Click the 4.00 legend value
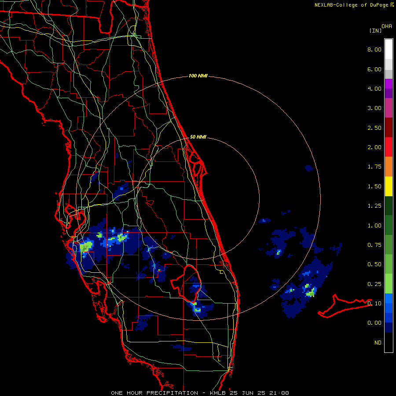The image size is (396, 396). (x=374, y=88)
